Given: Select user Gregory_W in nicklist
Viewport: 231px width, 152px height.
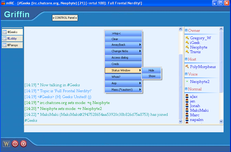Looking at the screenshot, I should pos(200,38).
